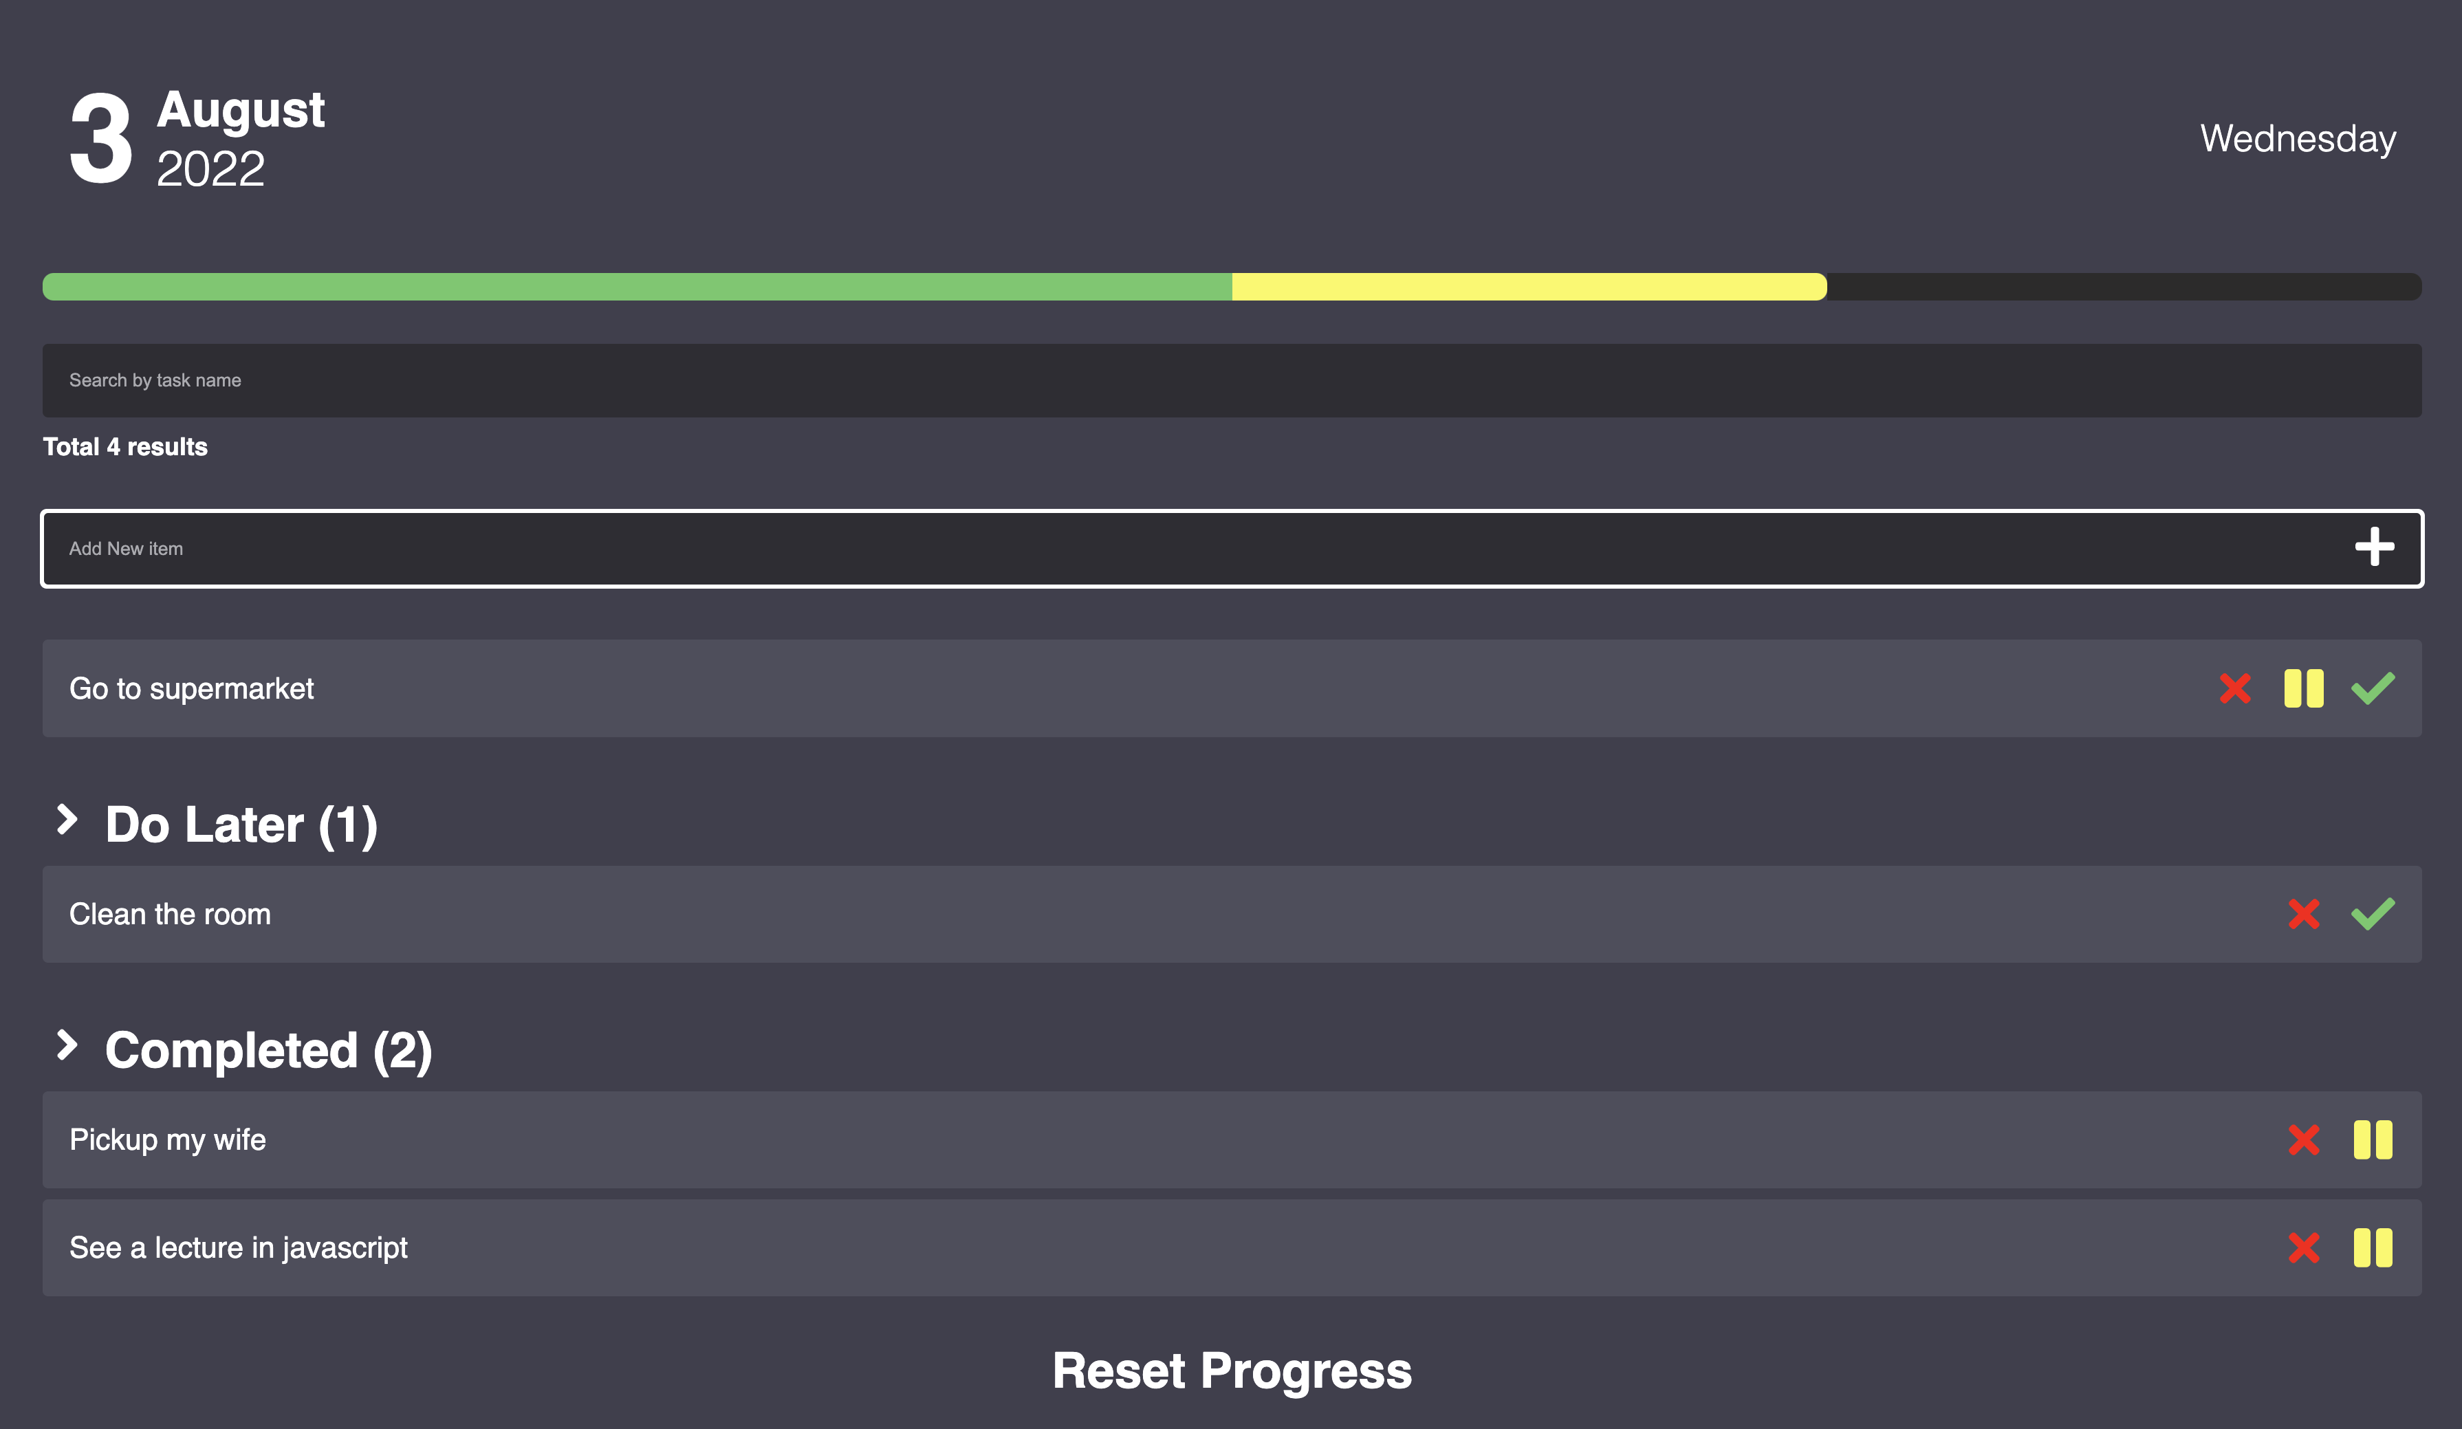Collapse the Do Later section chevron
This screenshot has height=1429, width=2462.
click(67, 820)
